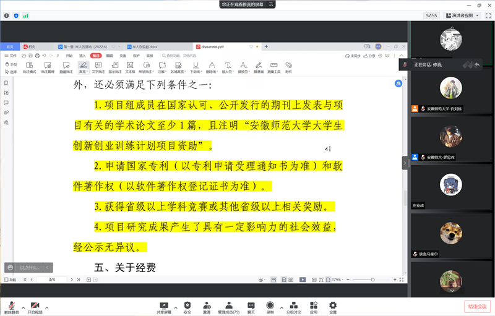
Task: Click the 应用 apps icon
Action: (314, 305)
